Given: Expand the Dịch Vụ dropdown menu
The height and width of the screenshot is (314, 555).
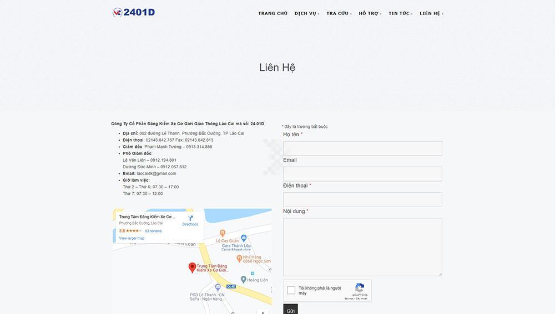Looking at the screenshot, I should [306, 13].
